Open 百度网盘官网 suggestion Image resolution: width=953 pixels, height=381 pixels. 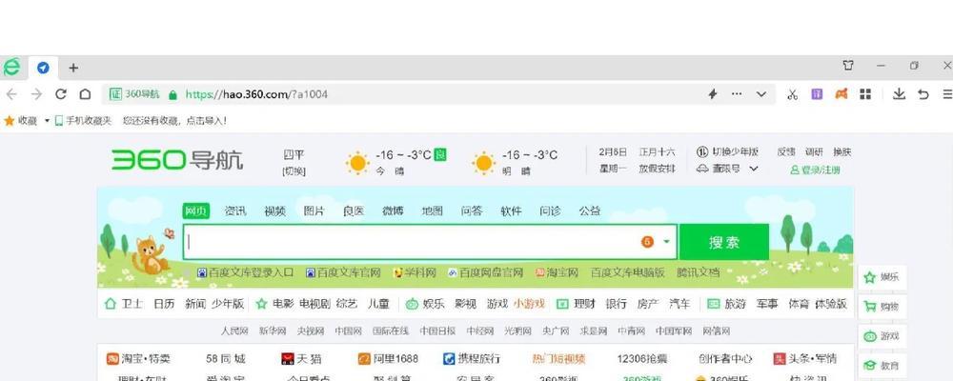[x=485, y=272]
